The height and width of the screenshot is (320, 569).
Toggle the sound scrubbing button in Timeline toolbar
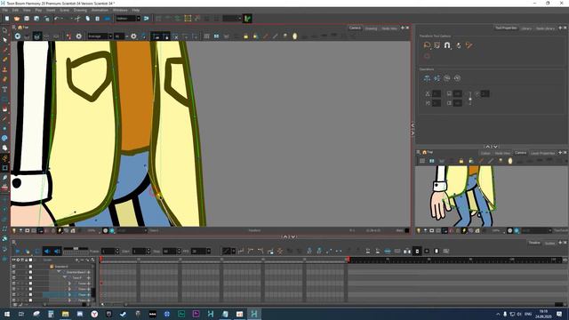[57, 251]
